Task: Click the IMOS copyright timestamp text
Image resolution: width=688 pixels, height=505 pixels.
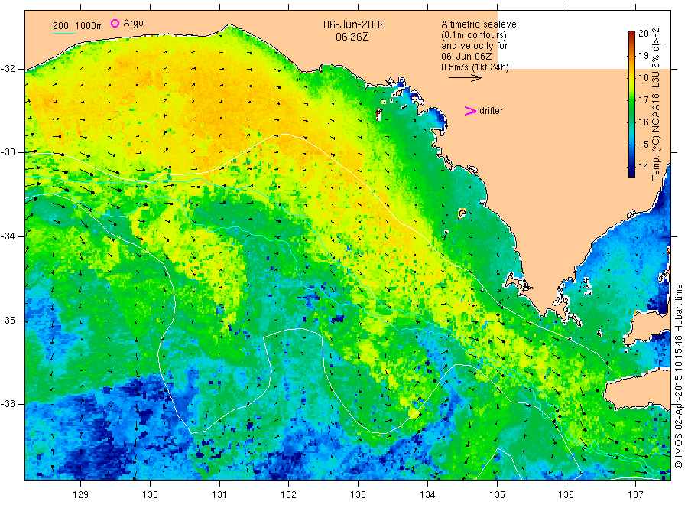Action: (679, 376)
